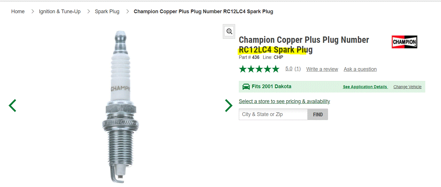
Task: Click the 5.0 rating score link
Action: 289,69
